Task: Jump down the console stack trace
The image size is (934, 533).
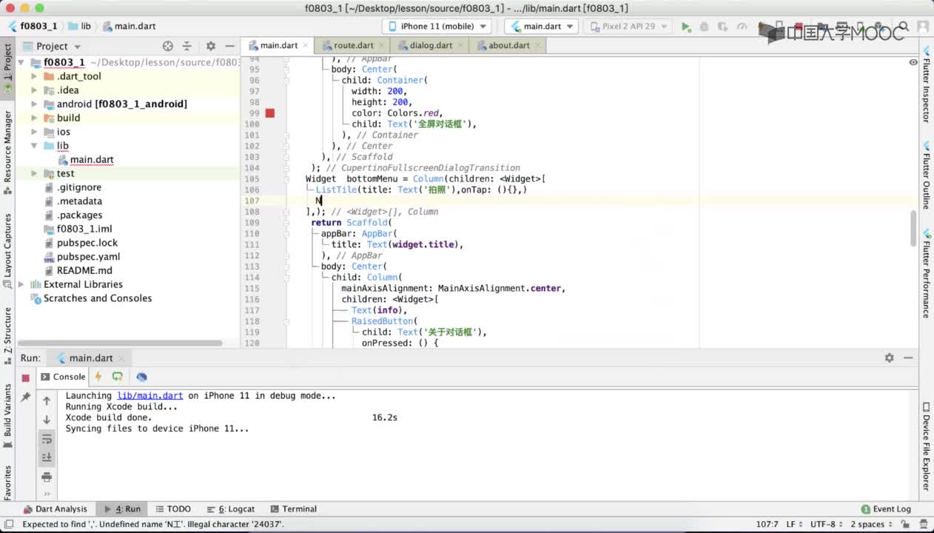Action: (x=47, y=420)
